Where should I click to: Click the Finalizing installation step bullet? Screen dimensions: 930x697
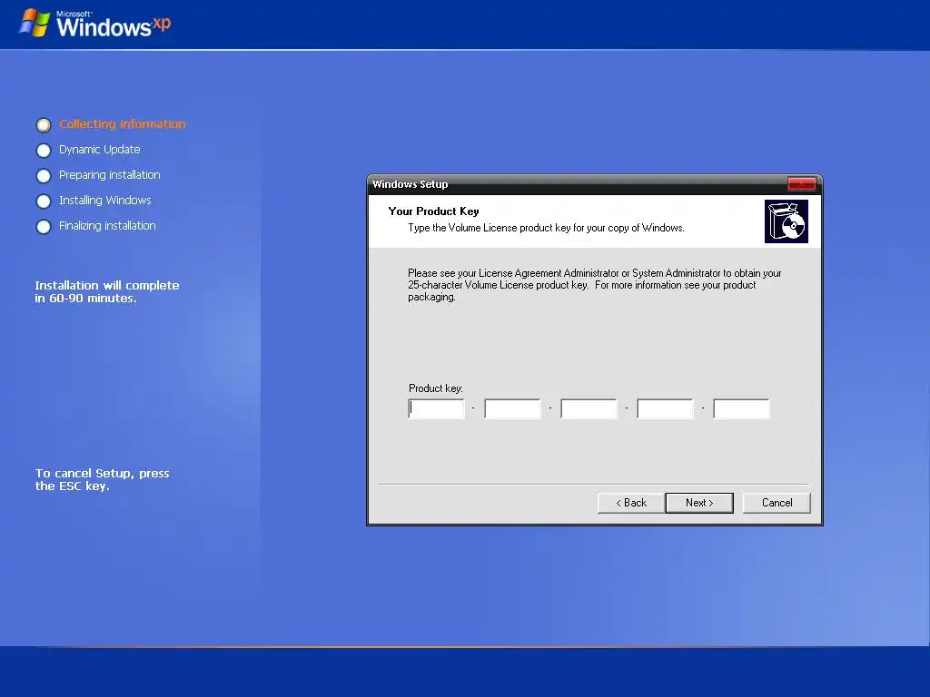pyautogui.click(x=44, y=227)
